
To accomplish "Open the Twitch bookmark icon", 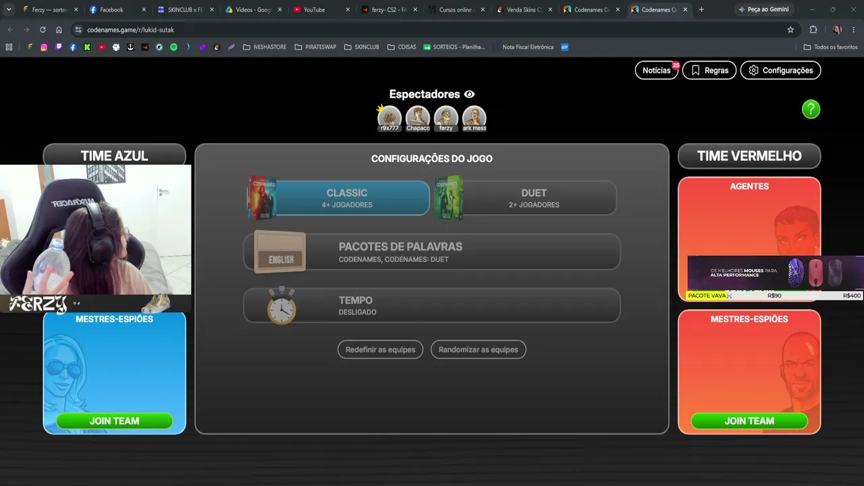I will [58, 47].
